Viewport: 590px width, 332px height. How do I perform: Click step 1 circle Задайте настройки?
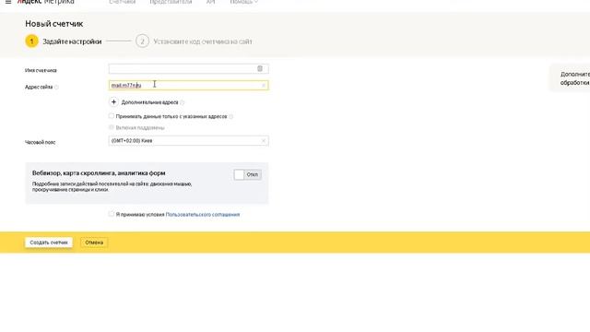click(31, 41)
